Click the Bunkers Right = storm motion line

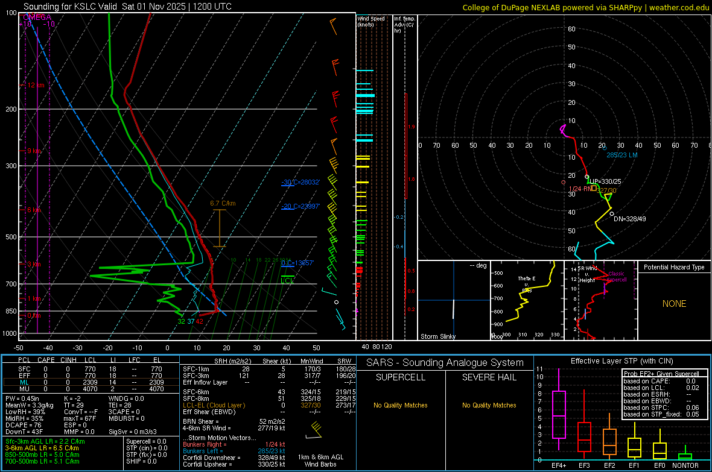pyautogui.click(x=234, y=444)
